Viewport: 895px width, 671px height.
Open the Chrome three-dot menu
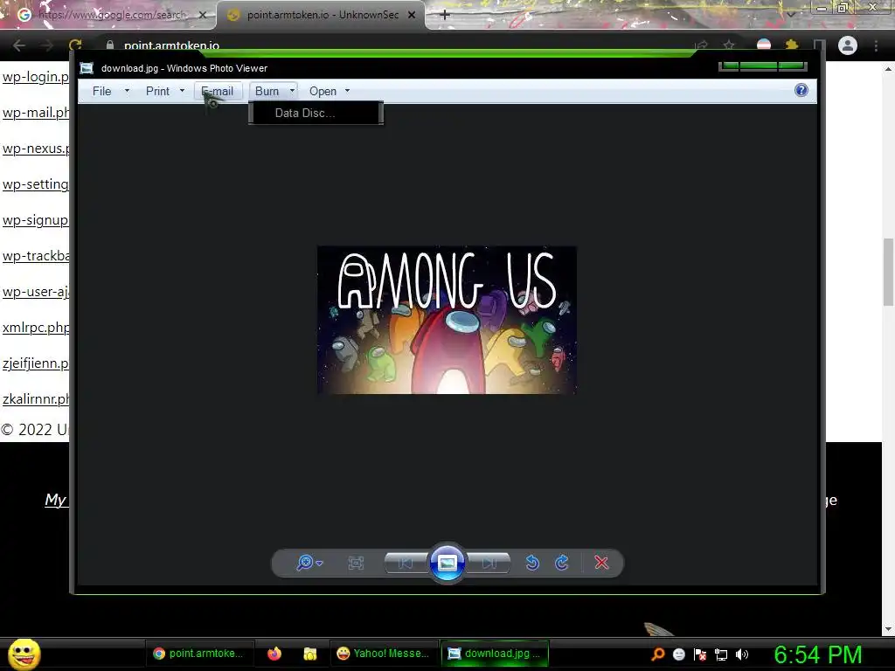[x=876, y=45]
